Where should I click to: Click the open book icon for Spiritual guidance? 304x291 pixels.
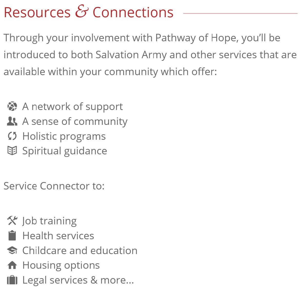(x=12, y=151)
